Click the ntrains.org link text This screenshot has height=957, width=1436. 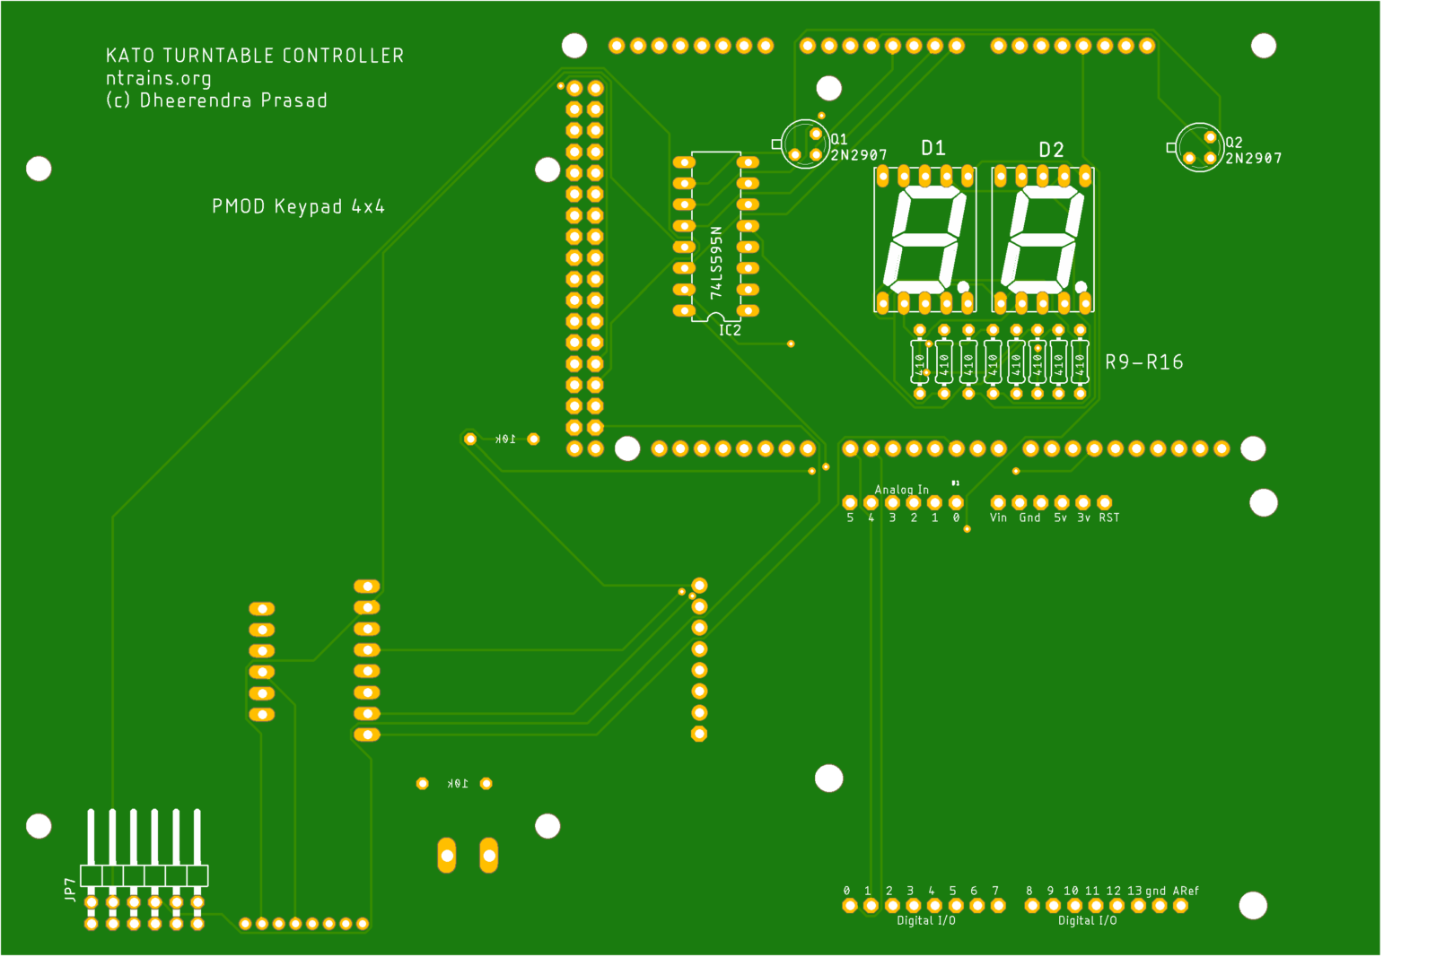tap(157, 79)
